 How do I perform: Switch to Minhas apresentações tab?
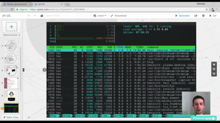point(17,4)
